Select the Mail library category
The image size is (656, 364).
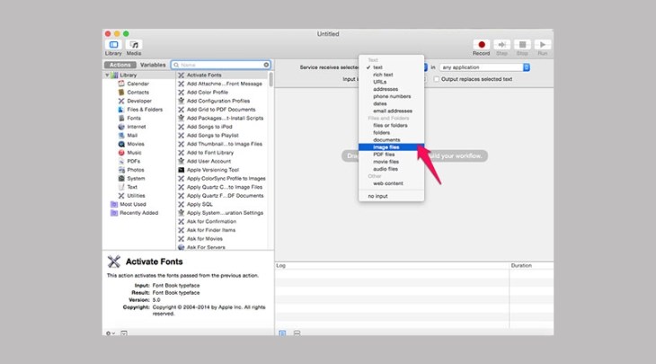132,135
